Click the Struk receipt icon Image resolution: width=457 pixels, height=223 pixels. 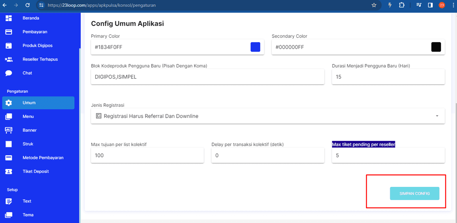point(9,144)
